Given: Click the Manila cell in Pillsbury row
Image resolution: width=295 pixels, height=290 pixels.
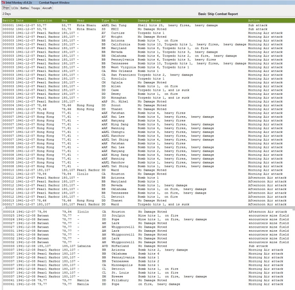Looking at the screenshot, I should [83, 280].
